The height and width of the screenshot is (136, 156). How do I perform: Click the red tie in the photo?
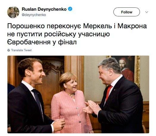(x=109, y=93)
